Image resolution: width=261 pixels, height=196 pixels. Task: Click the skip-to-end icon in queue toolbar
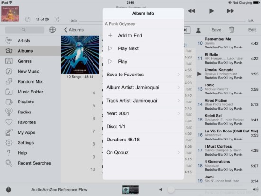pos(187,30)
